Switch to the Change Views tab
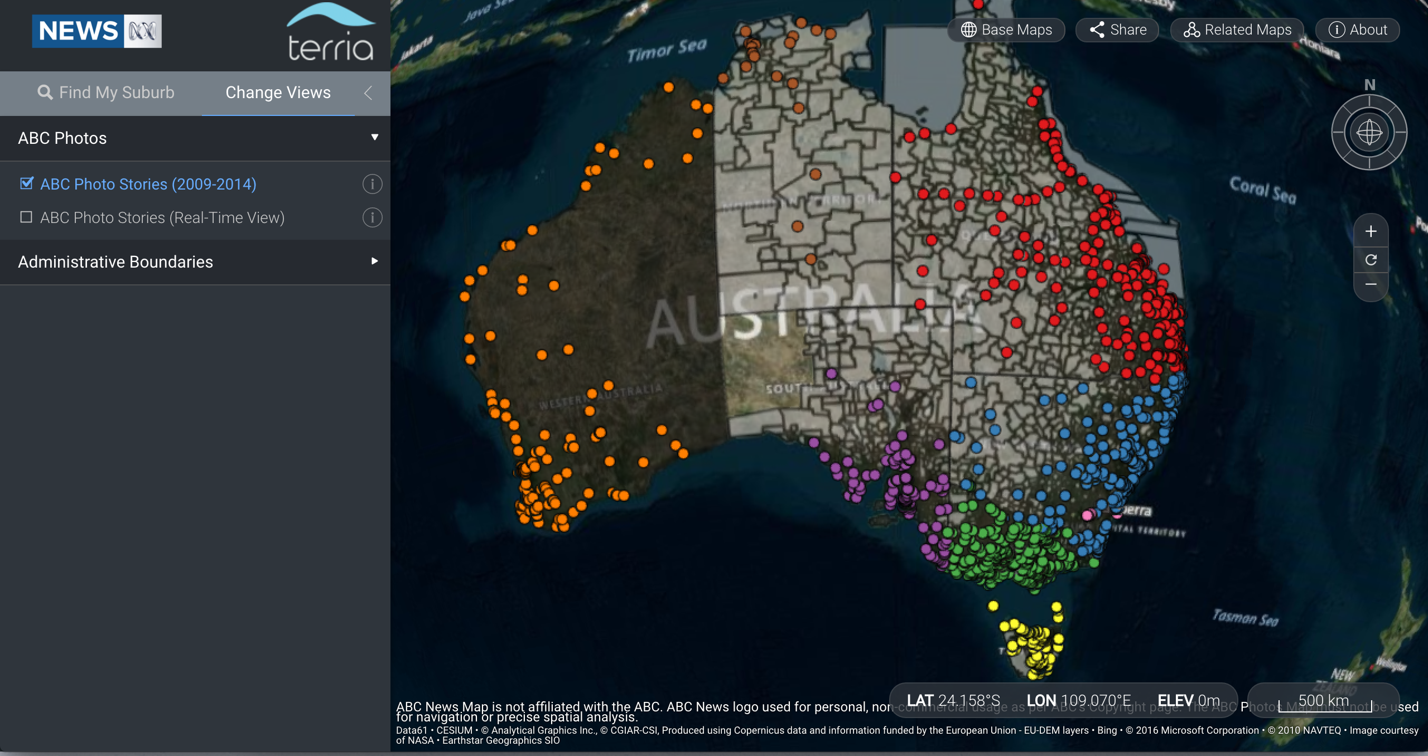 coord(278,92)
